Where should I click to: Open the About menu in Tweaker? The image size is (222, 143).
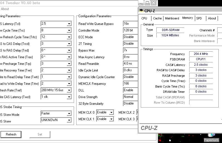[x=5, y=9]
